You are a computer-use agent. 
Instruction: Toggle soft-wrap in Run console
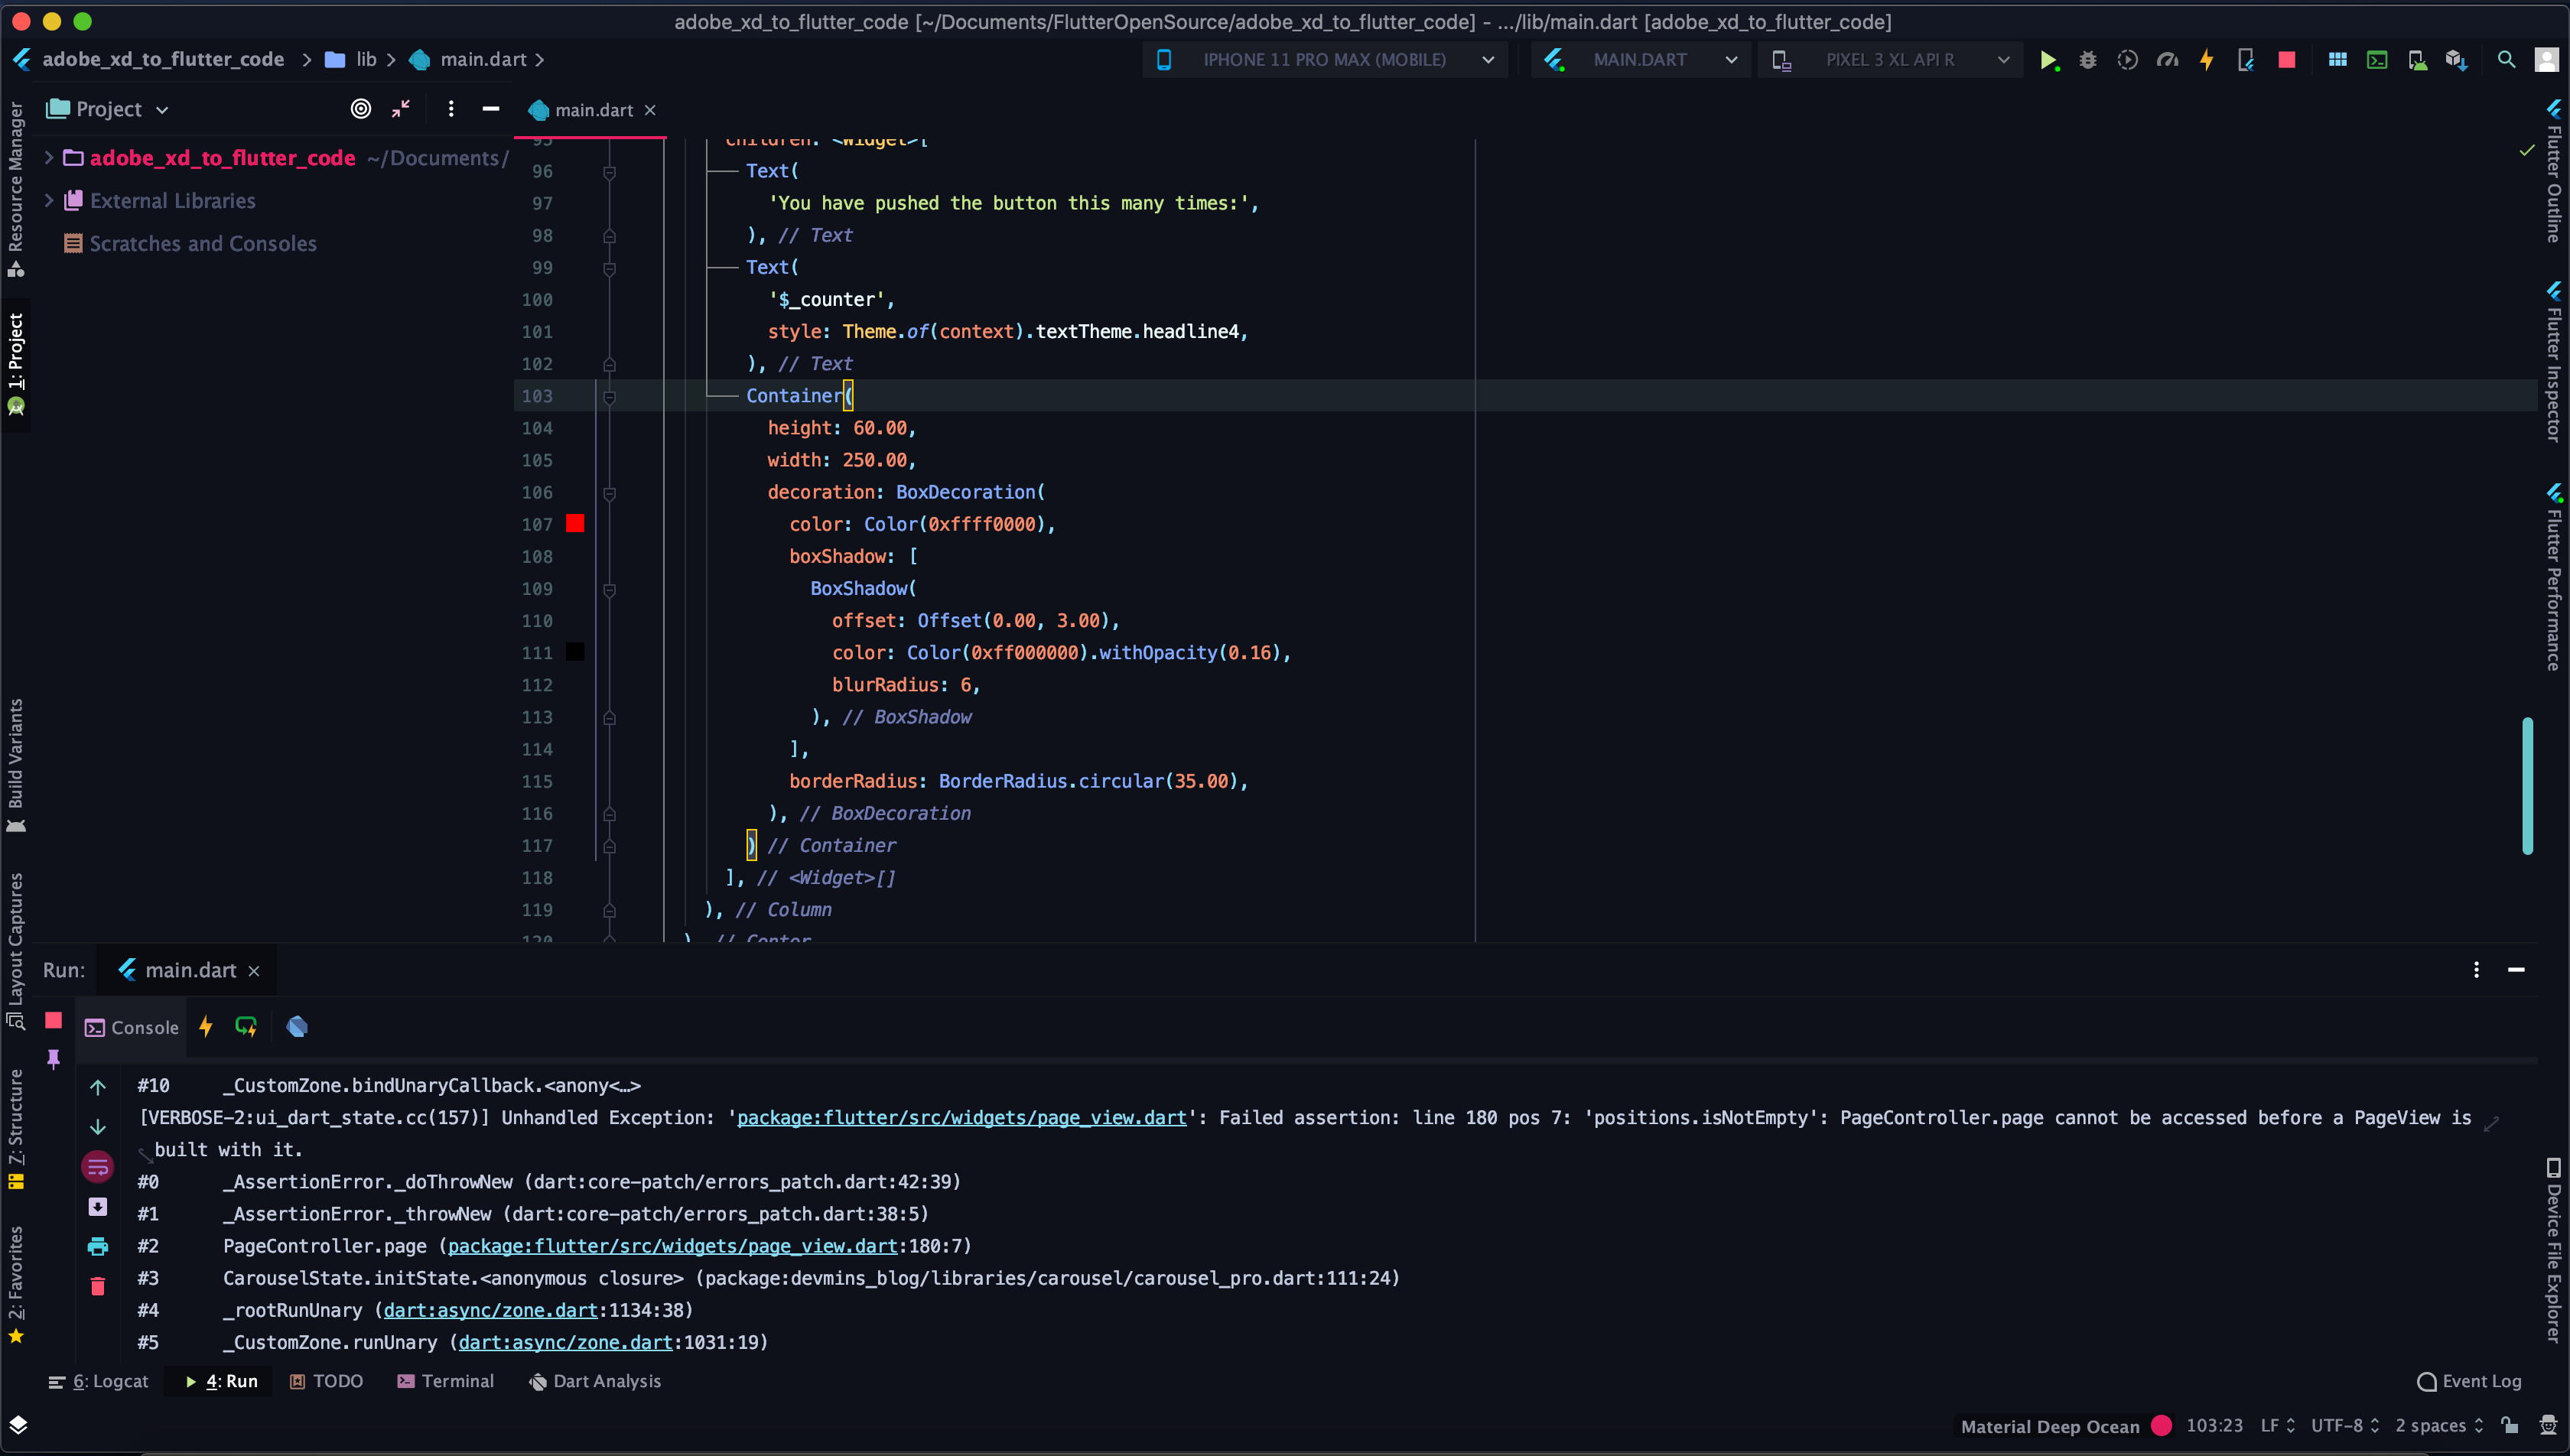tap(97, 1166)
